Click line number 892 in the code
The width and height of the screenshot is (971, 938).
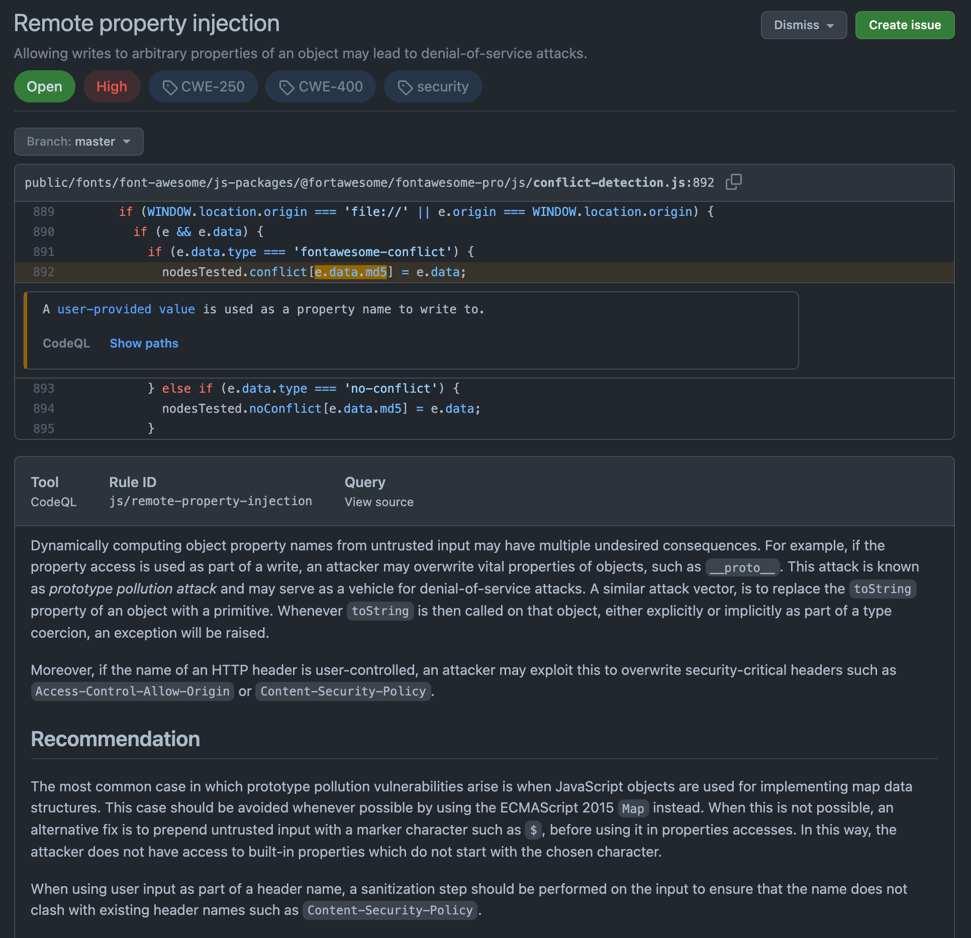pyautogui.click(x=43, y=272)
